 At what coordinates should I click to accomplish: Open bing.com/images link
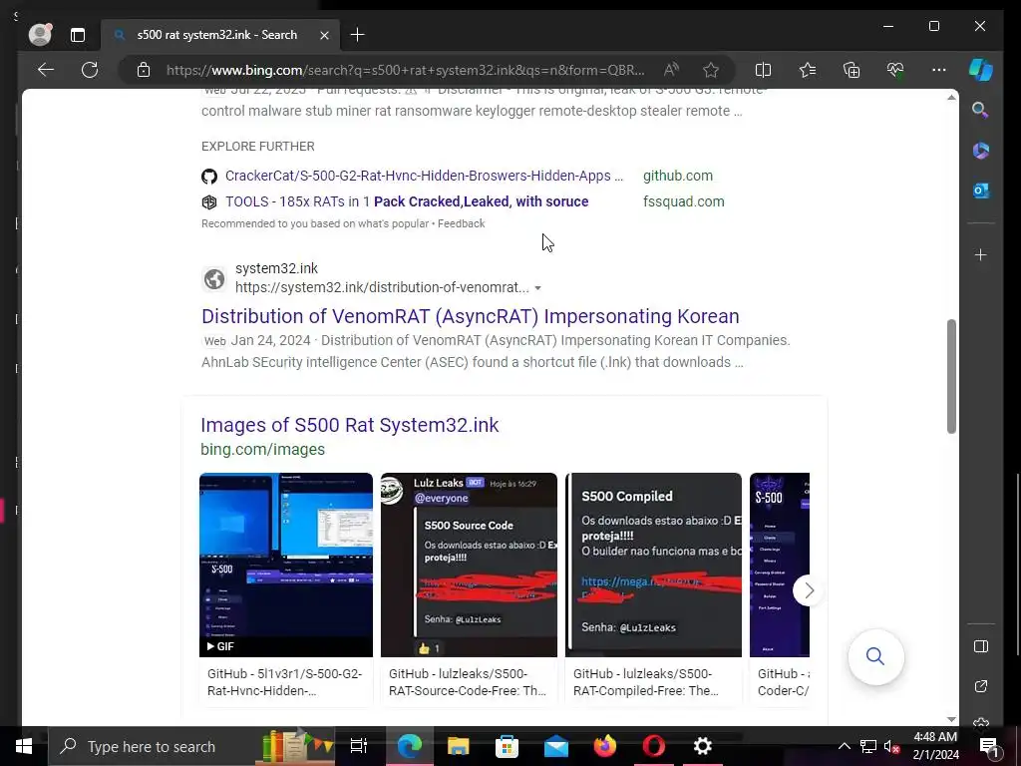pos(262,450)
